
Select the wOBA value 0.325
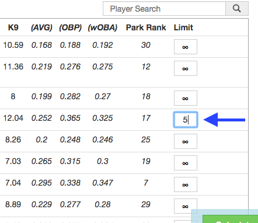[x=103, y=118]
